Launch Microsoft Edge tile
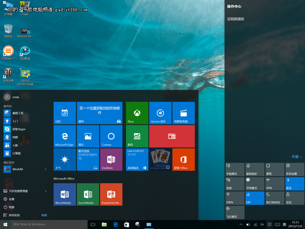 (65, 136)
